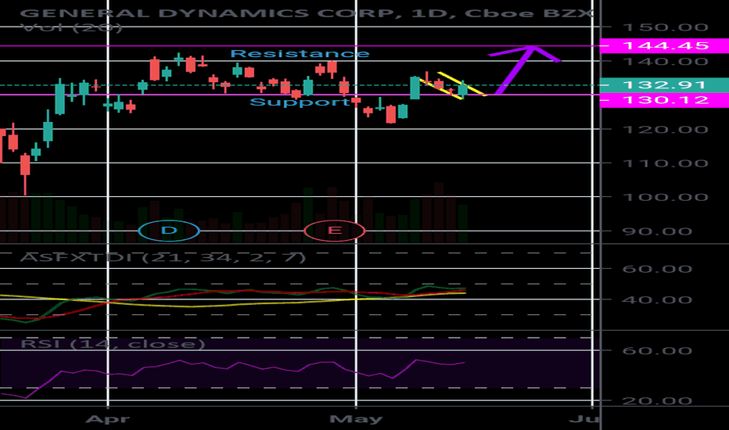Click the 140.00 price axis label
729x430 pixels.
(x=666, y=61)
